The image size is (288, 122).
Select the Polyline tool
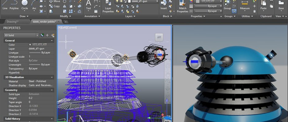(x=14, y=5)
